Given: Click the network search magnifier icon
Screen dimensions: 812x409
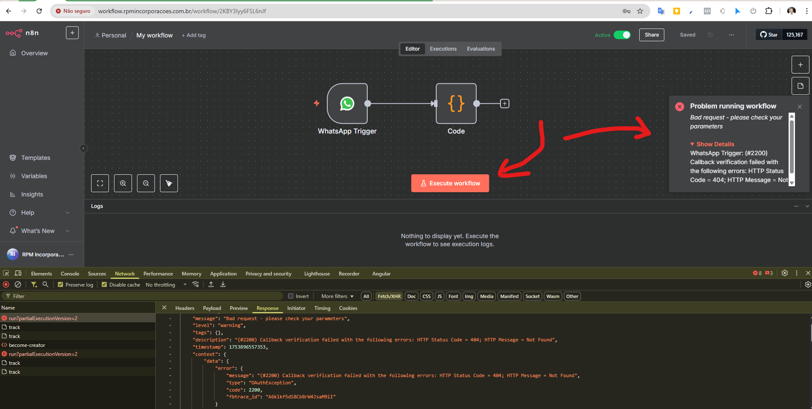Looking at the screenshot, I should [x=45, y=284].
